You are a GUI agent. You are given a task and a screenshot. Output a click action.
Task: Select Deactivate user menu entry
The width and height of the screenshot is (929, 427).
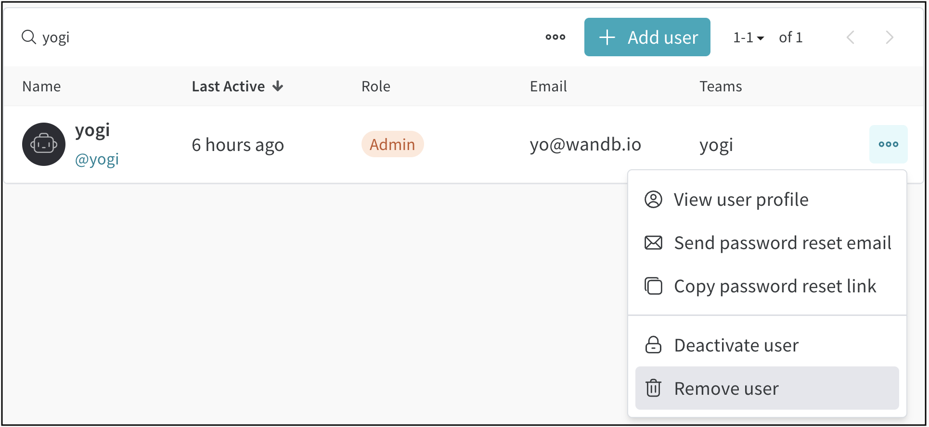(x=736, y=345)
